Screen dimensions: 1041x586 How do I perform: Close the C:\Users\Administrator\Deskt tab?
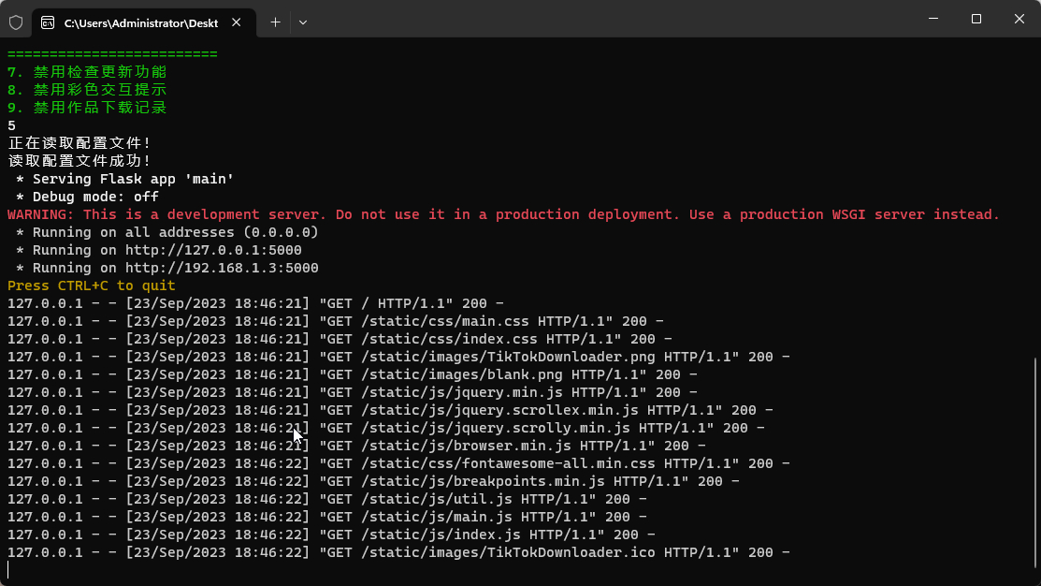click(237, 22)
